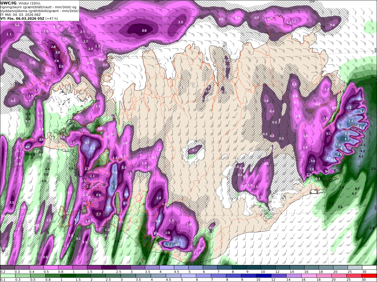This screenshot has height=282, width=377.
Task: Click the black 4.3 rain value offshore
Action: pyautogui.click(x=361, y=157)
